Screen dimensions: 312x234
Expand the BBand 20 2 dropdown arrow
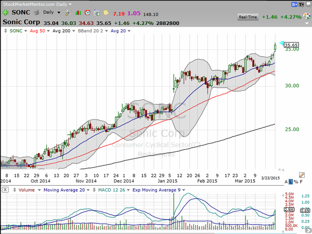click(x=106, y=31)
